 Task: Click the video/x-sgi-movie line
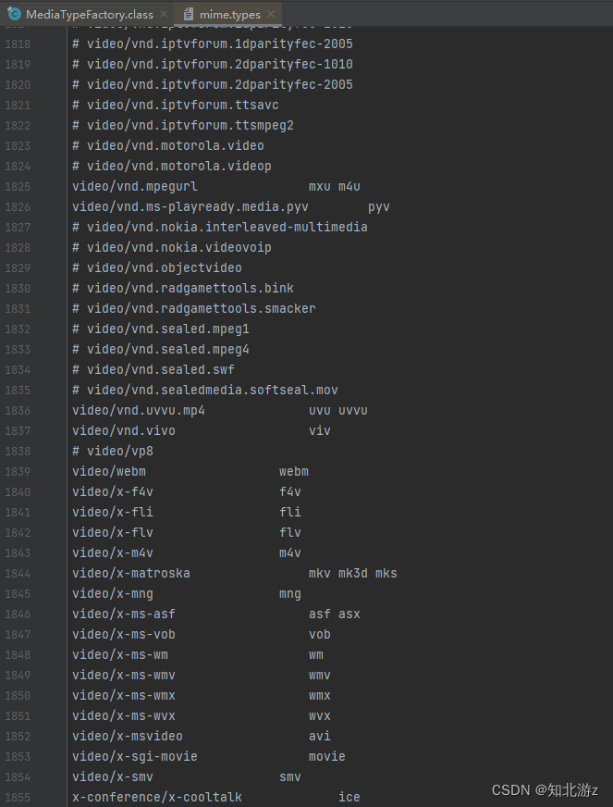coord(208,757)
